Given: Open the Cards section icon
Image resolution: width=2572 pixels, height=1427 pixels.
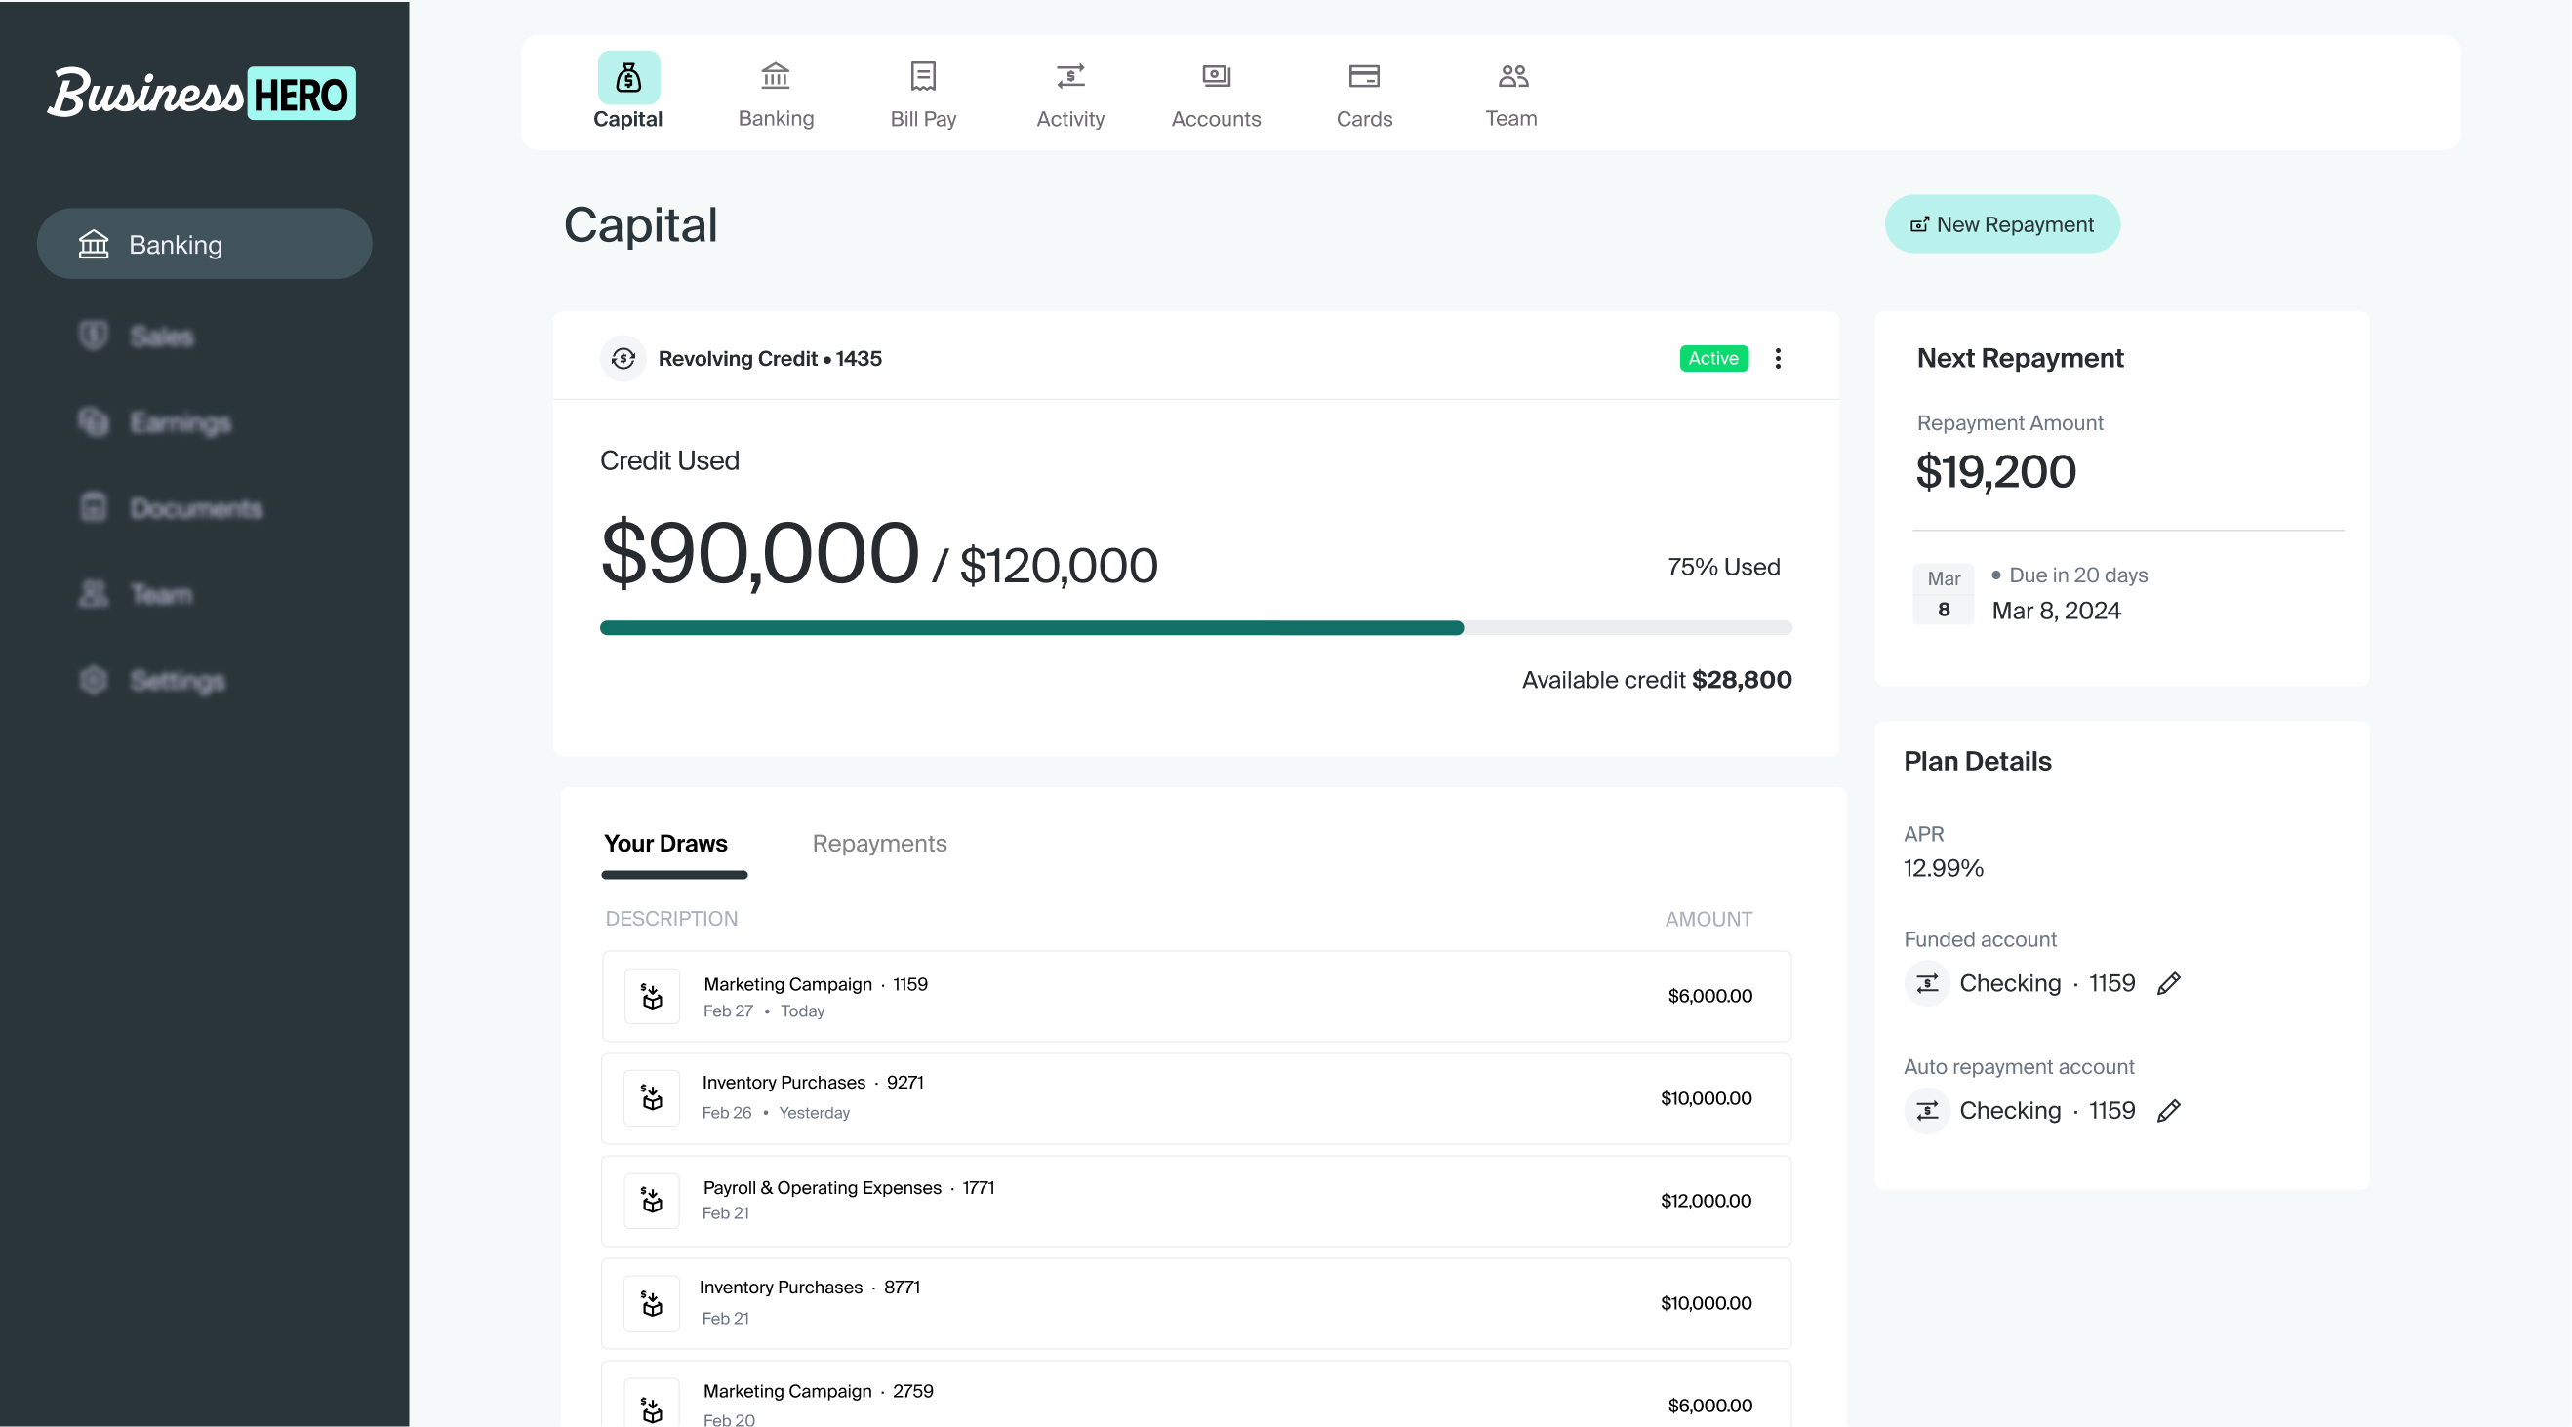Looking at the screenshot, I should (1363, 75).
